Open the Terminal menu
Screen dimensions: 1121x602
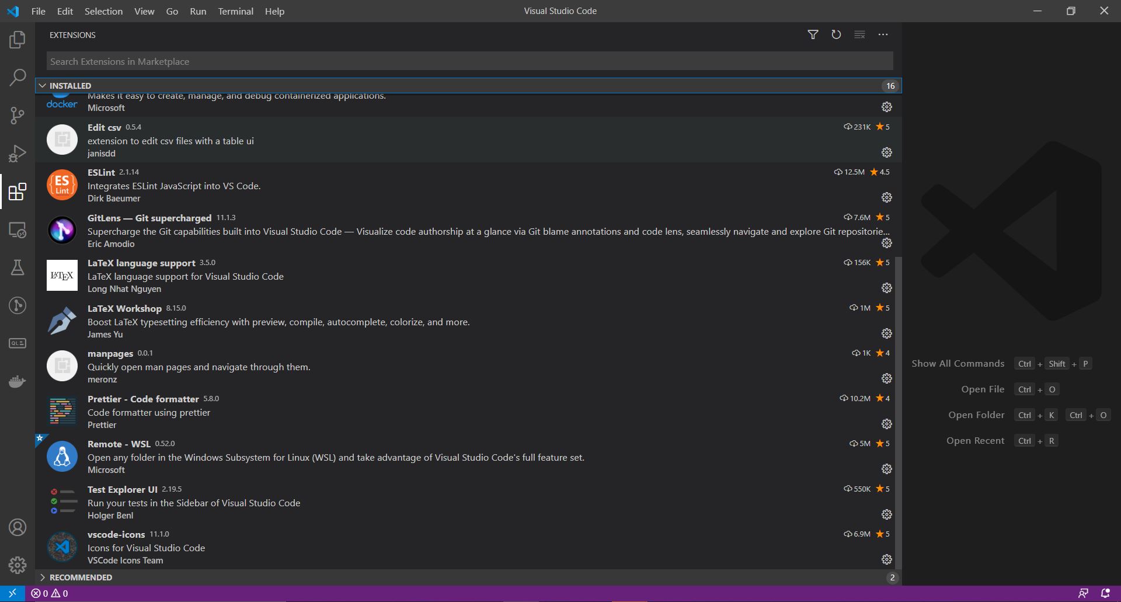(235, 11)
